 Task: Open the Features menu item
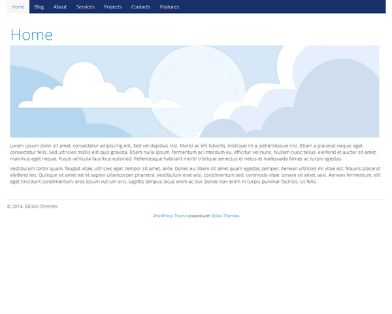point(169,7)
